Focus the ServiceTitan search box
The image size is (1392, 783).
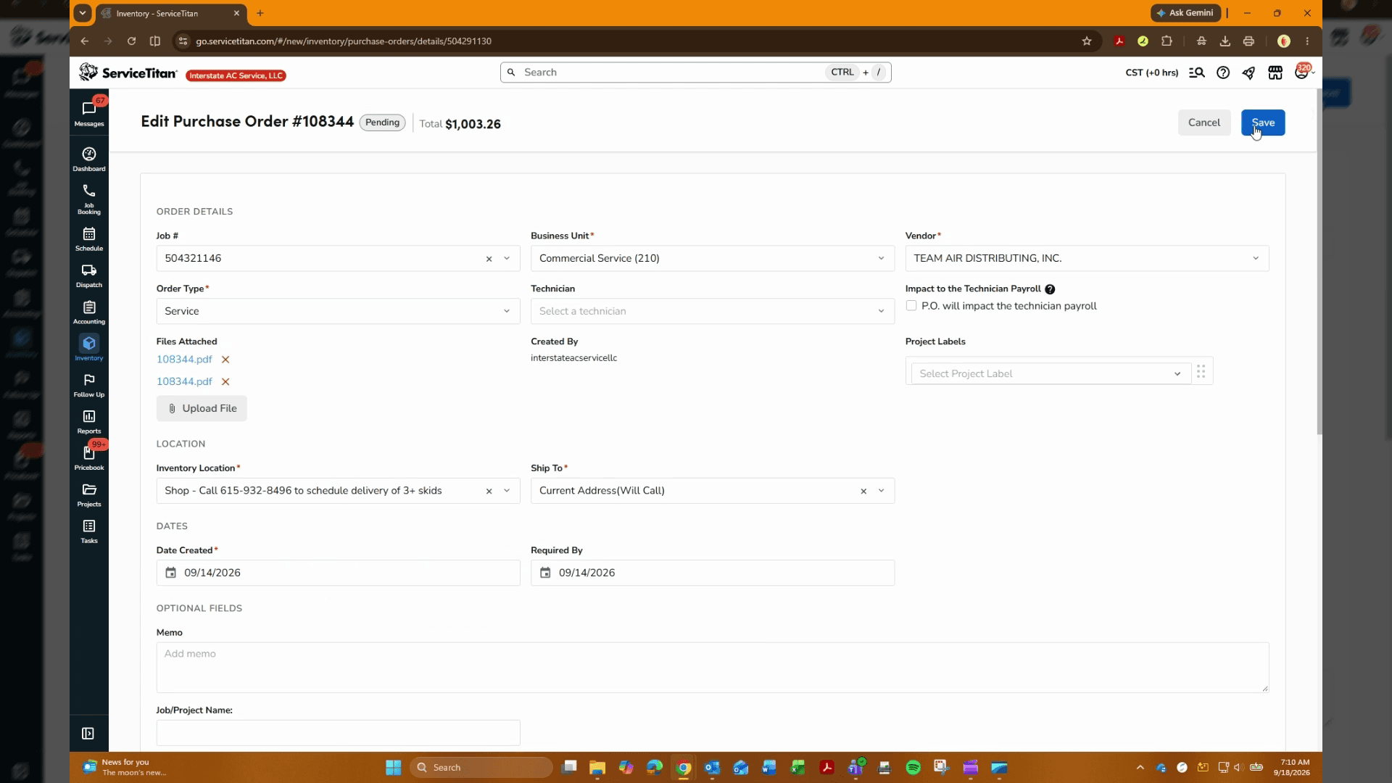695,72
